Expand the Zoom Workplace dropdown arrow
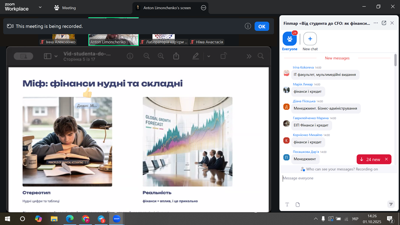Screen dimensions: 400x225 (x=40, y=8)
